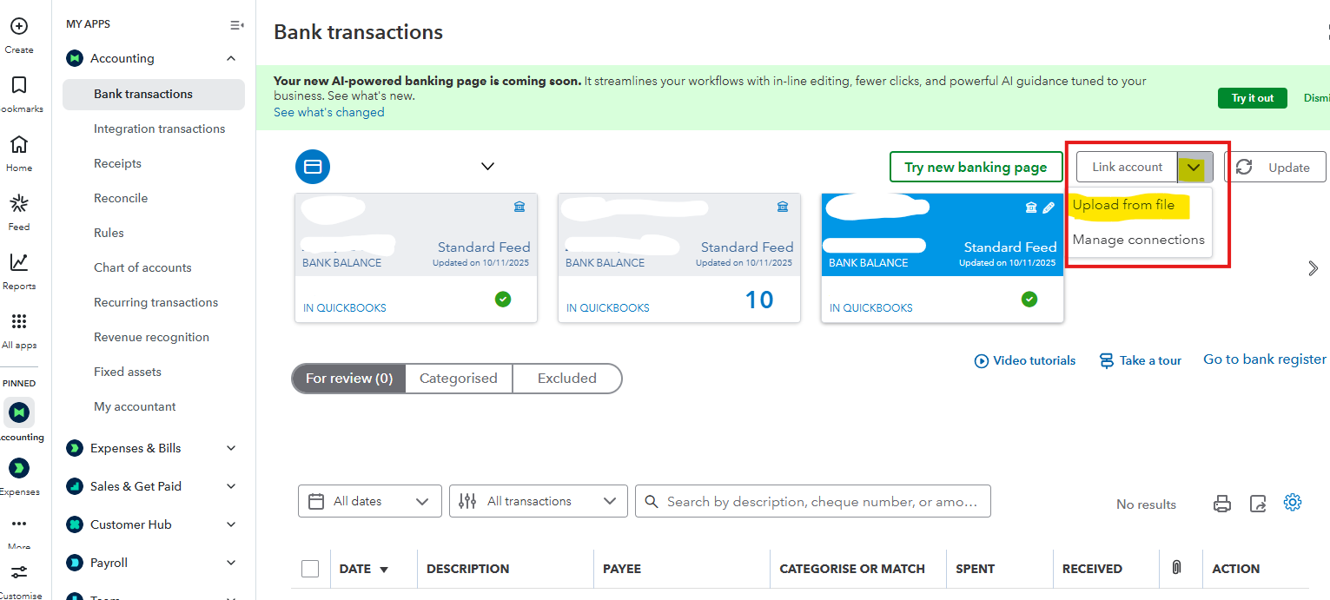
Task: Click the transaction search field
Action: (x=822, y=502)
